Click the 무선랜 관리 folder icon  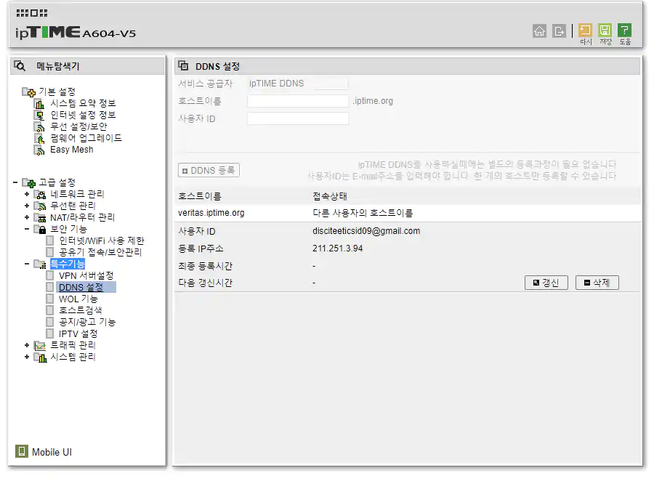click(x=40, y=206)
